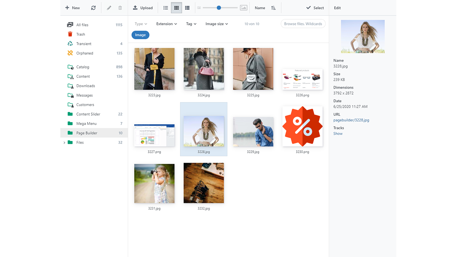Click the Browse files search field
The width and height of the screenshot is (457, 257).
coord(303,24)
